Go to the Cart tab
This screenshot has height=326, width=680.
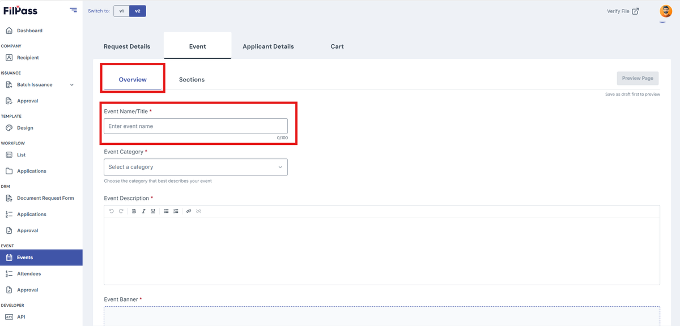tap(337, 46)
